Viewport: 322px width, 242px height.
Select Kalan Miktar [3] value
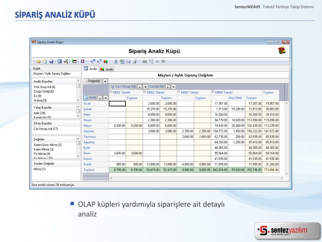click(x=43, y=149)
